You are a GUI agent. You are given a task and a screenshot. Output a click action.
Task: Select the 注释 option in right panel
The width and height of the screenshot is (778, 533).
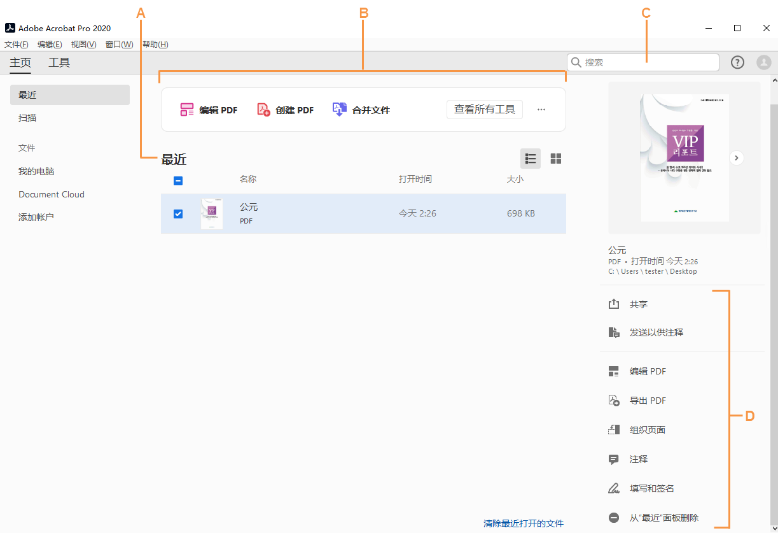(x=639, y=458)
